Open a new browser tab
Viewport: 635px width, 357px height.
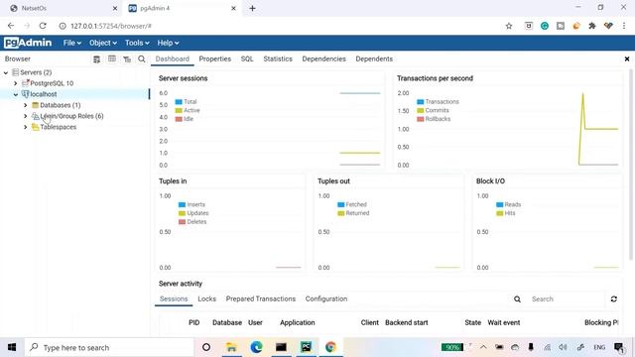[252, 8]
